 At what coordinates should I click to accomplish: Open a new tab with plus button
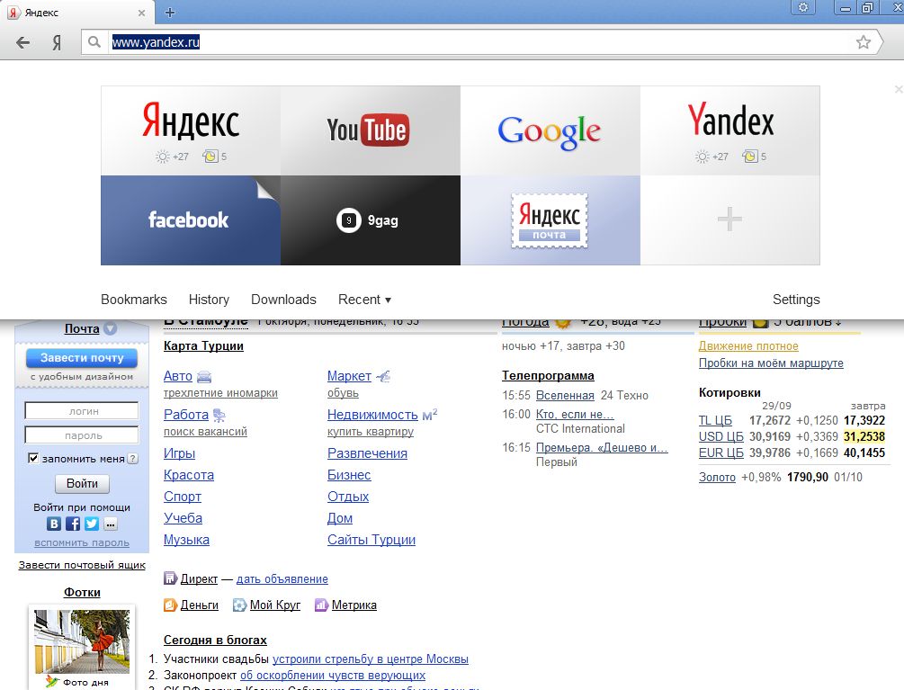(x=169, y=12)
